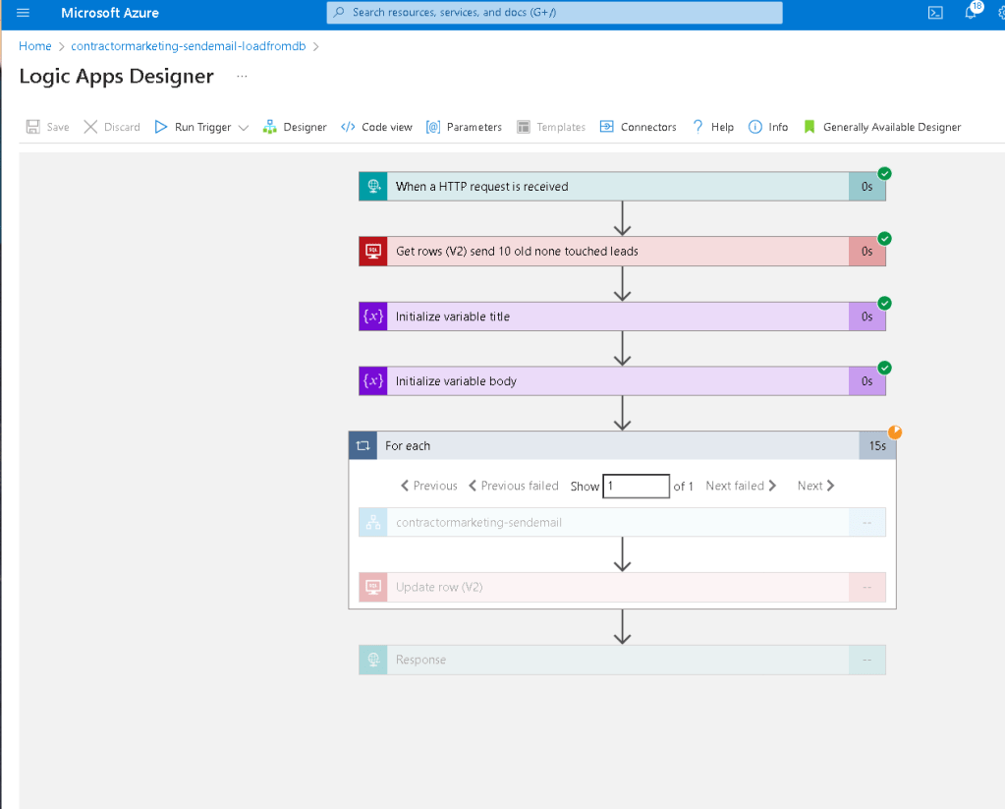Expand the Response action
This screenshot has width=1005, height=809.
623,661
